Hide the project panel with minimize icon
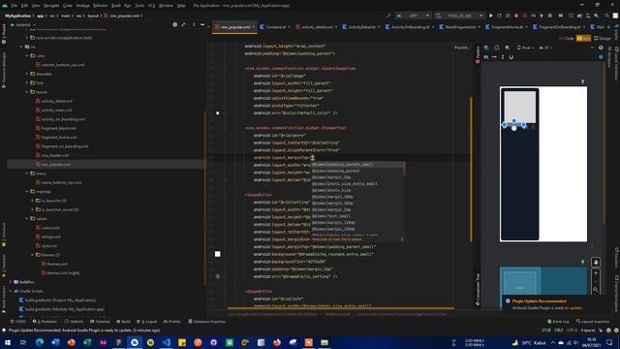This screenshot has height=349, width=620. (202, 24)
